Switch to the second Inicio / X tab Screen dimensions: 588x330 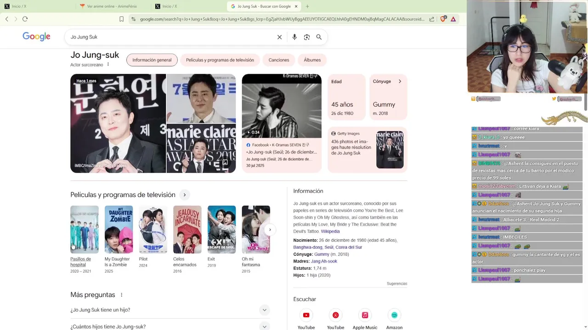[x=188, y=6]
